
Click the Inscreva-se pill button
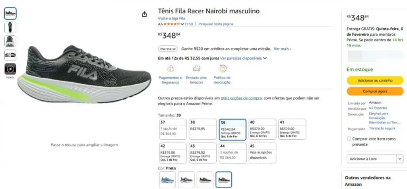[x=168, y=49]
